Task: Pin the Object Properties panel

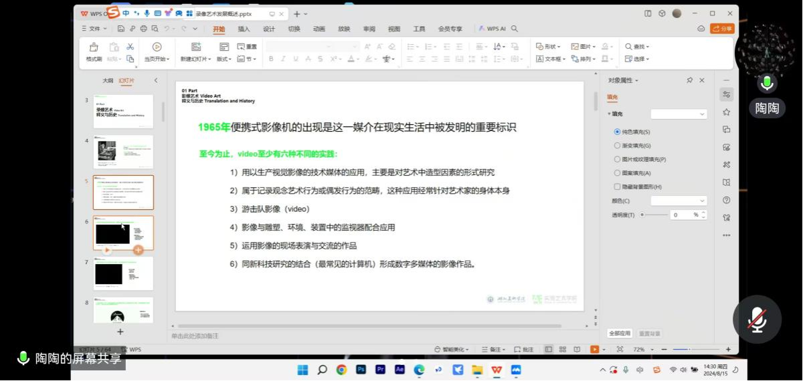Action: pyautogui.click(x=689, y=80)
